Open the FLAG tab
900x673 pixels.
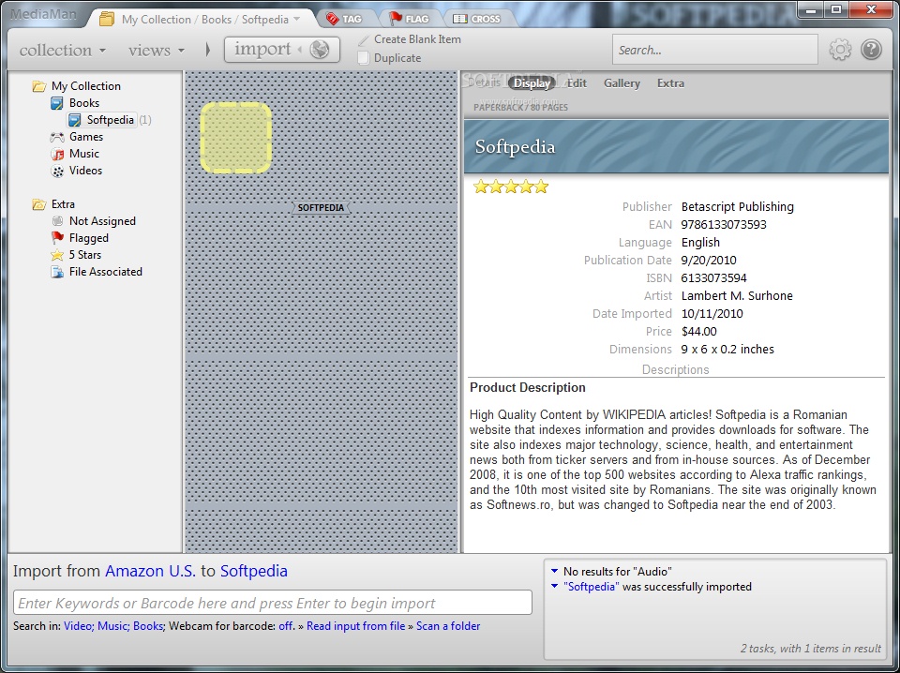coord(408,19)
